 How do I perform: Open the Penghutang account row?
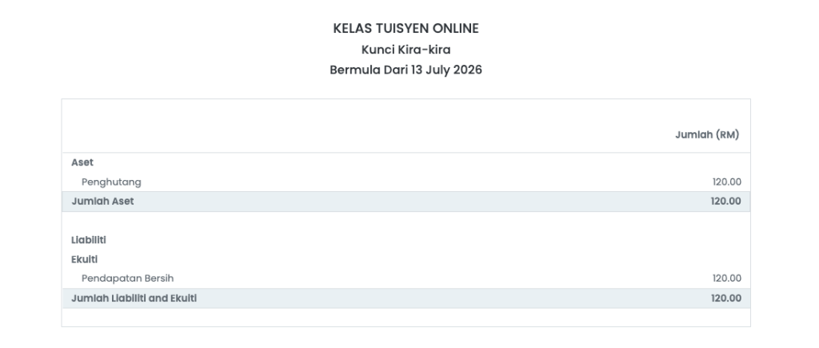pyautogui.click(x=406, y=182)
